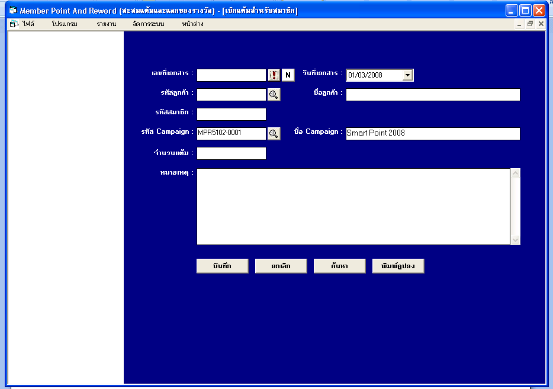The image size is (553, 389).
Task: Click the Campaign name field Smart Point 2008
Action: point(433,134)
